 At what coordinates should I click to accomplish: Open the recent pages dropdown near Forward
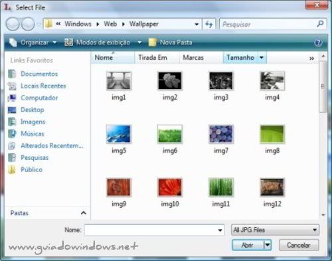click(39, 24)
